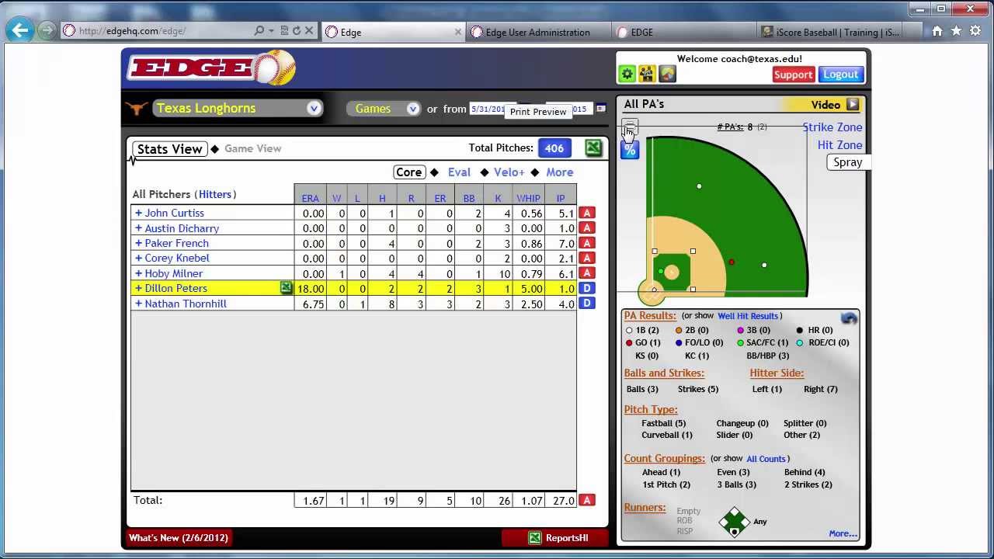Expand Austin Dicharry row with plus sign
The width and height of the screenshot is (994, 559).
138,228
